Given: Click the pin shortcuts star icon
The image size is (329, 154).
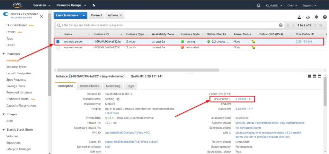Looking at the screenshot, I should pos(94,5).
